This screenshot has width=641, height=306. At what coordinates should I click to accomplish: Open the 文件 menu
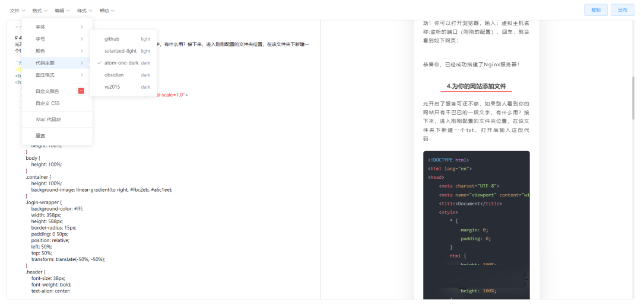point(18,11)
